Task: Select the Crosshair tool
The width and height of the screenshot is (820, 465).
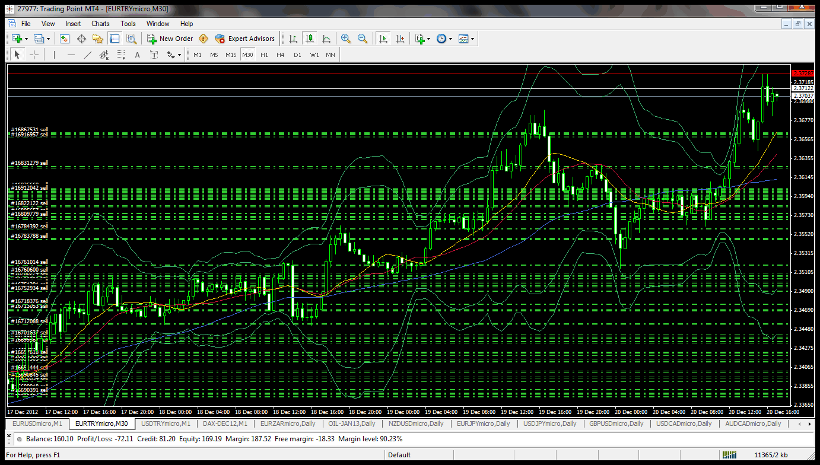Action: tap(34, 55)
